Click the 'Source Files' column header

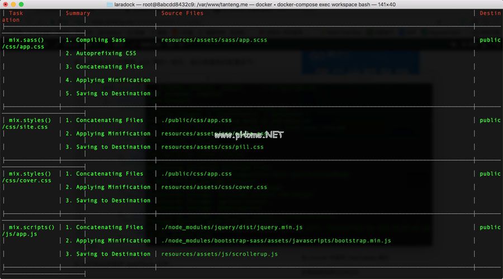tap(182, 13)
